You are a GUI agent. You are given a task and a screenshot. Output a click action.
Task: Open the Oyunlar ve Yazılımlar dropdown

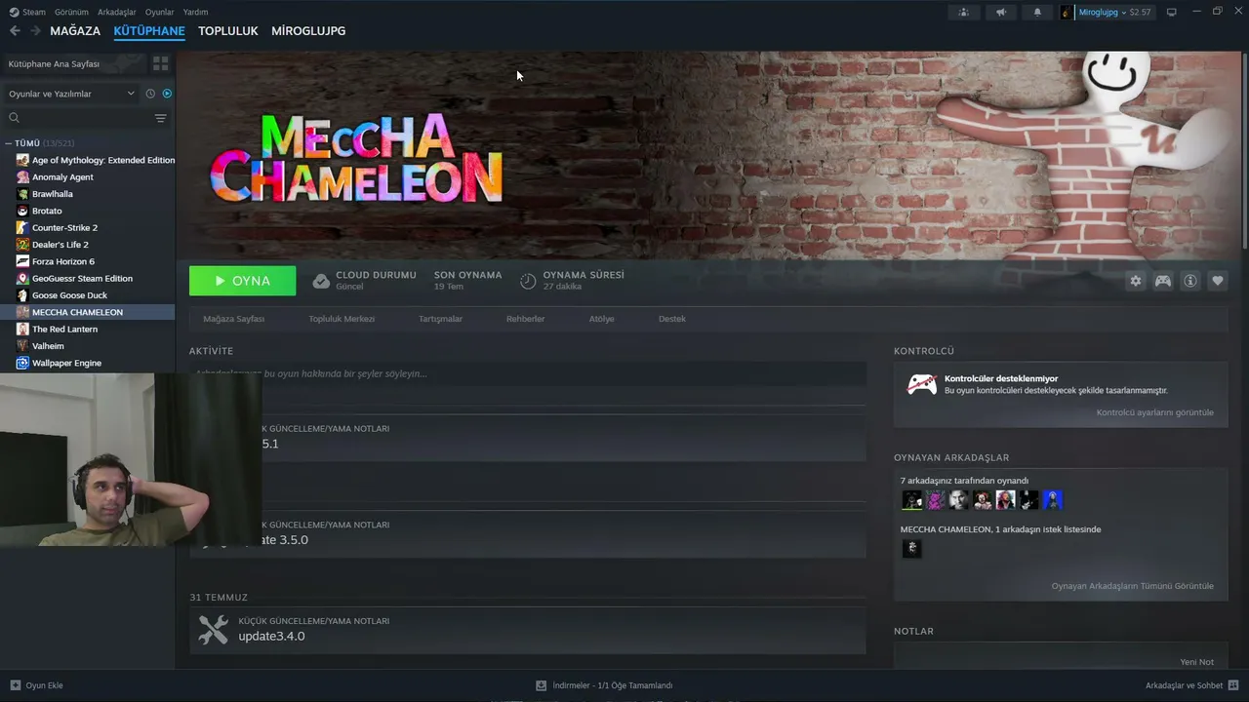[71, 94]
